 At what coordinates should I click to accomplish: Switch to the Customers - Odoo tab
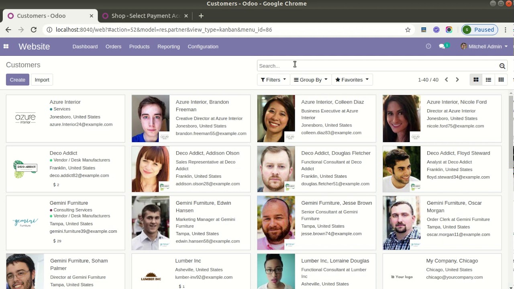50,16
